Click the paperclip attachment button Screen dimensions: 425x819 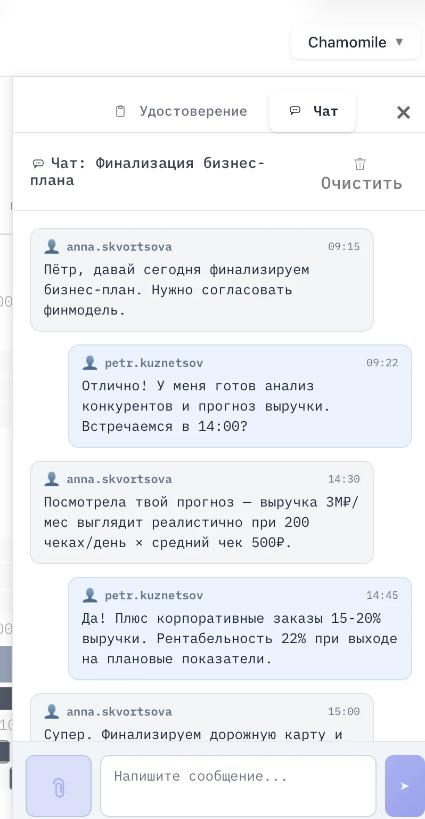click(59, 786)
